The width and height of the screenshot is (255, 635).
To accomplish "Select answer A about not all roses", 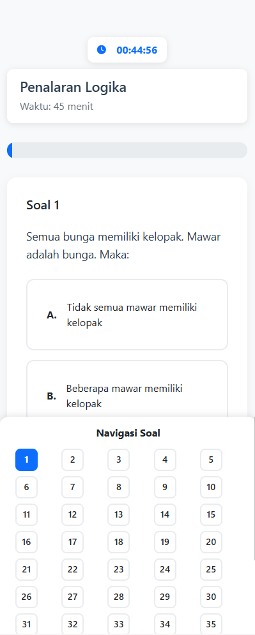I will click(x=127, y=315).
